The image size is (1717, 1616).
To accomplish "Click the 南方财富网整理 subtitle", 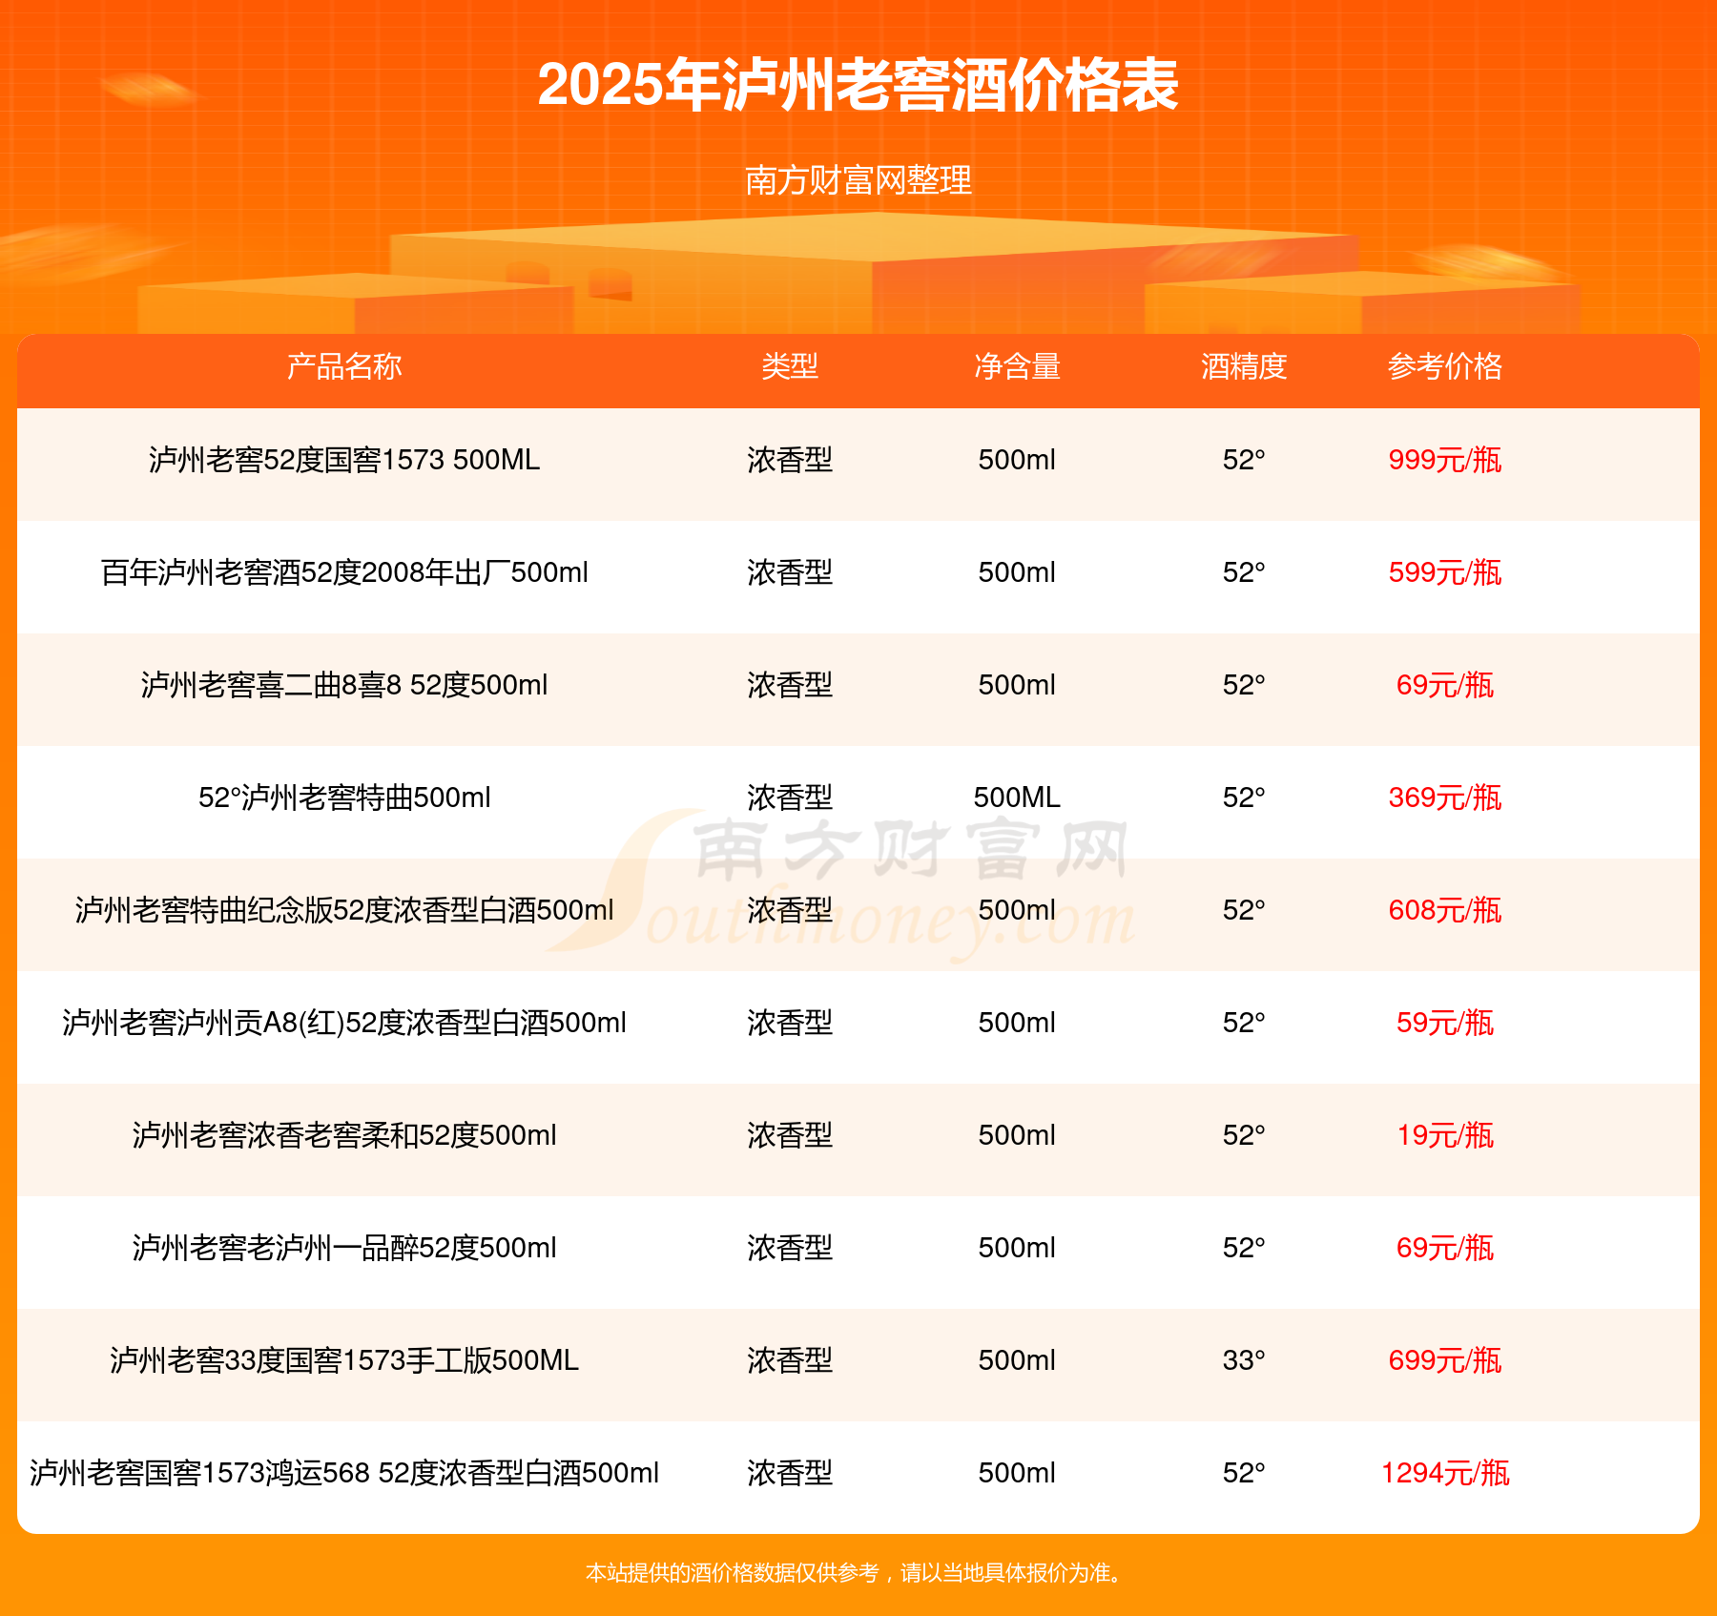I will coord(858,180).
